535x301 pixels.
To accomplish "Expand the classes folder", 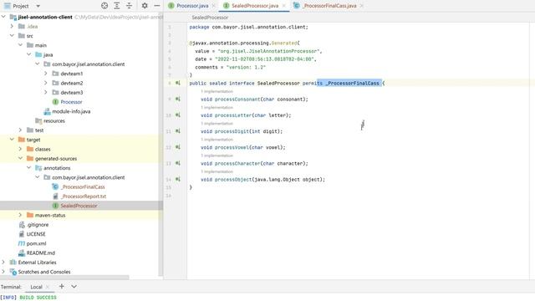I will coord(20,149).
